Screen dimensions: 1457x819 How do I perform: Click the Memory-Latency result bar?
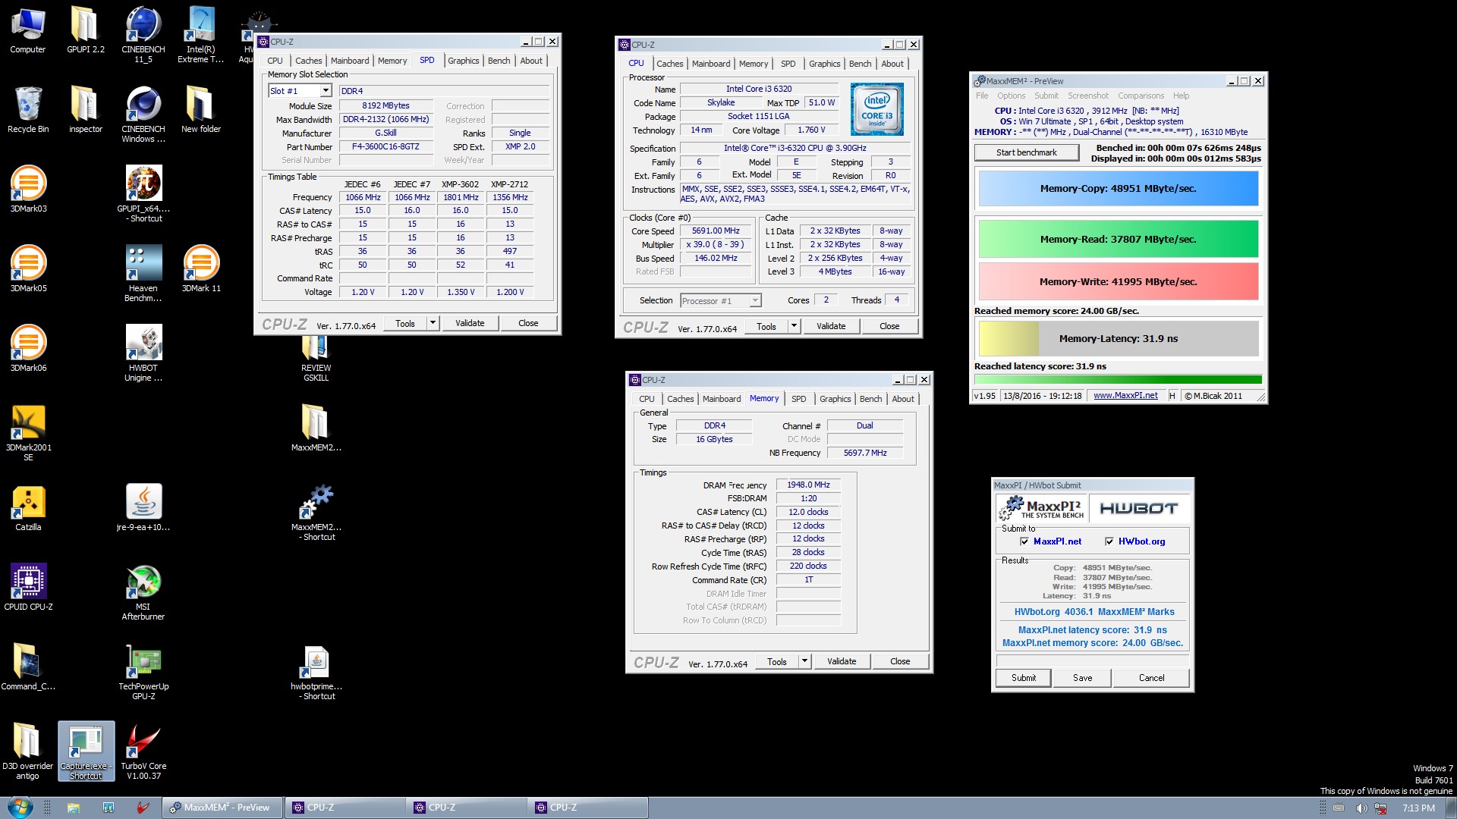point(1118,339)
